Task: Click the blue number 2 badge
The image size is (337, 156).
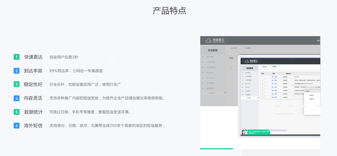Action: click(16, 71)
